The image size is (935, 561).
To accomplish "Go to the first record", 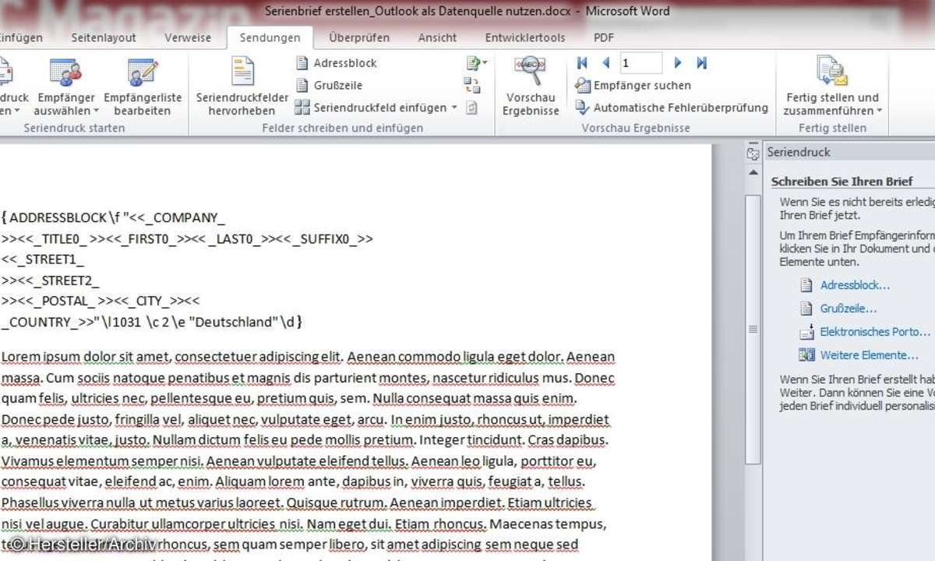I will point(582,63).
